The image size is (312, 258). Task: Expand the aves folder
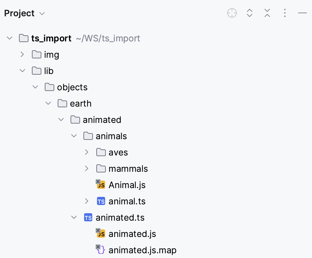click(87, 152)
